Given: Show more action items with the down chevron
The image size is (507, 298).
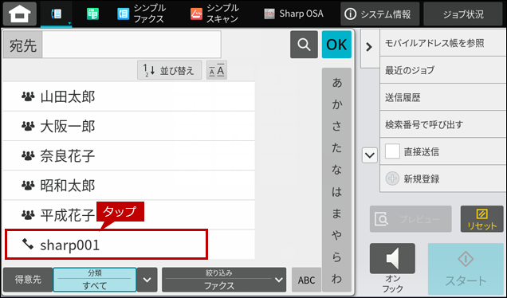Looking at the screenshot, I should click(370, 155).
